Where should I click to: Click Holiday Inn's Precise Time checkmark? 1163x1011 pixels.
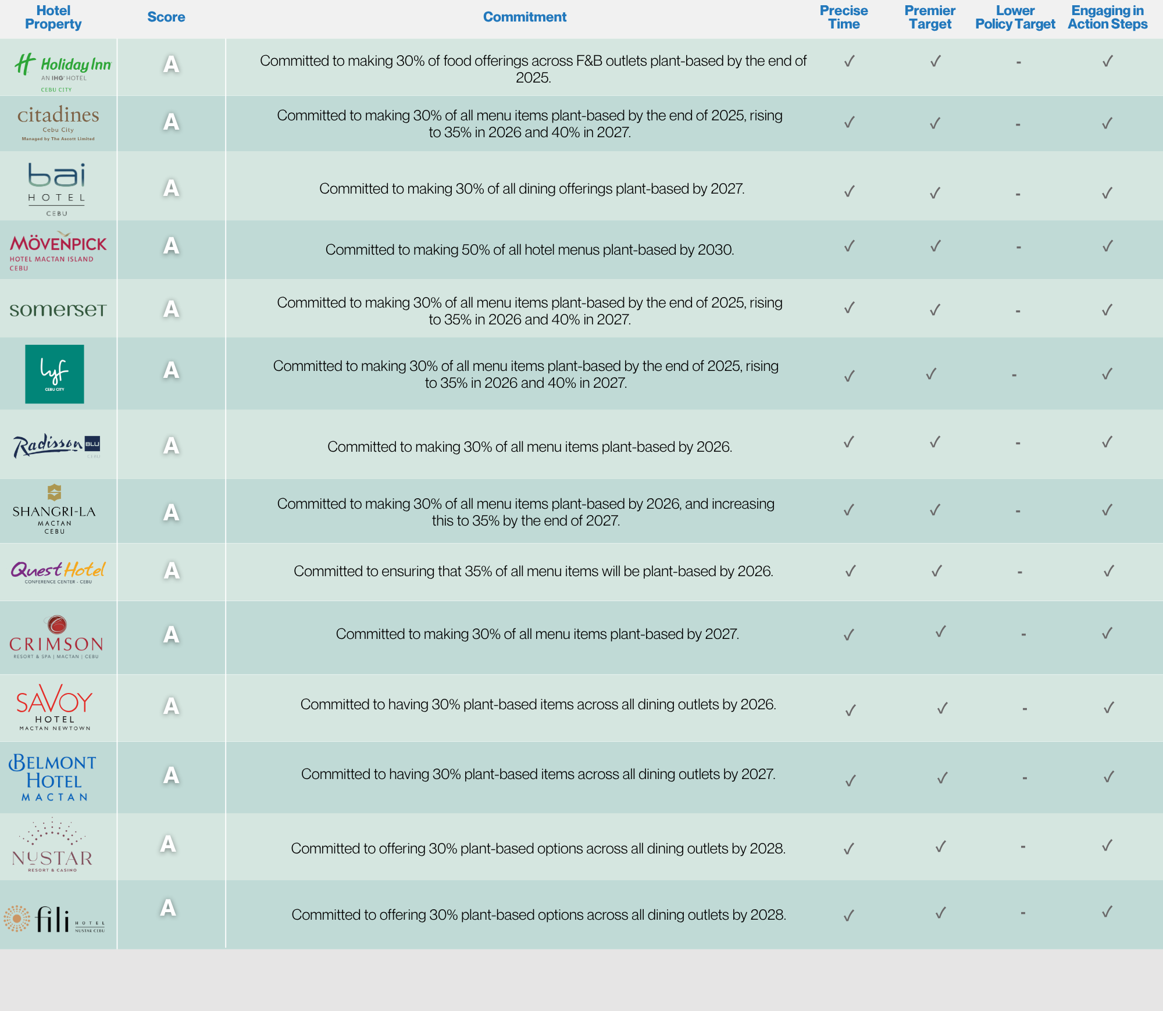point(849,61)
